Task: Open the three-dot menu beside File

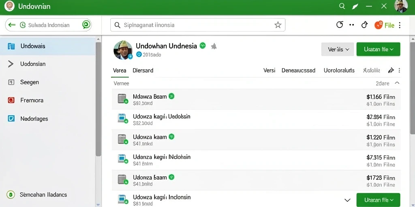Action: coord(399,25)
